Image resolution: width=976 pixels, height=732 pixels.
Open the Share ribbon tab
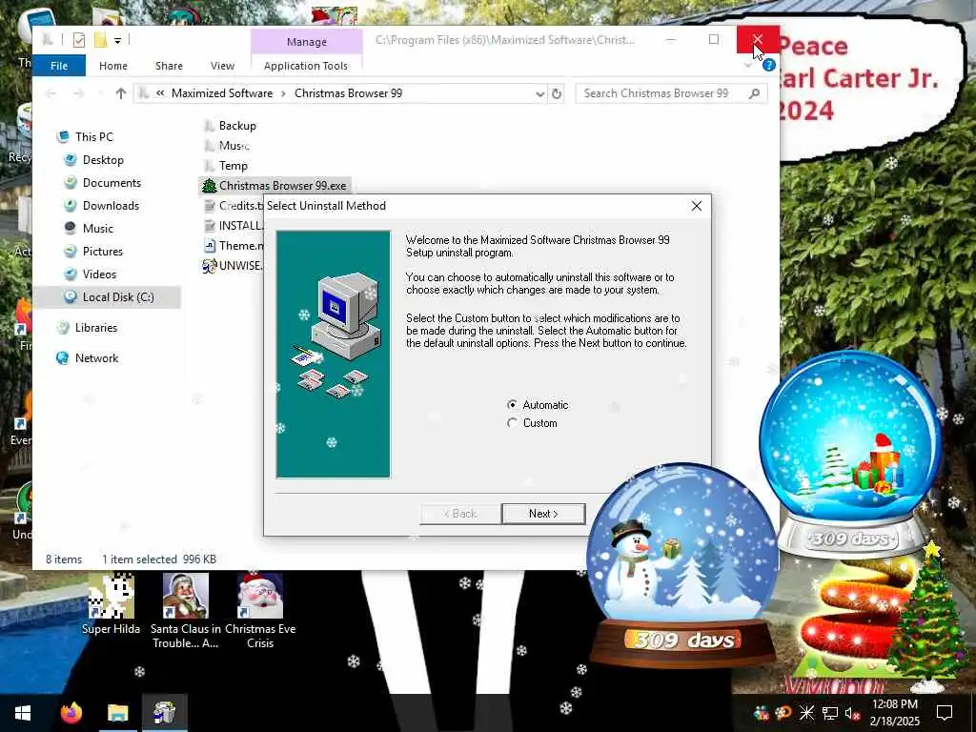pyautogui.click(x=169, y=66)
